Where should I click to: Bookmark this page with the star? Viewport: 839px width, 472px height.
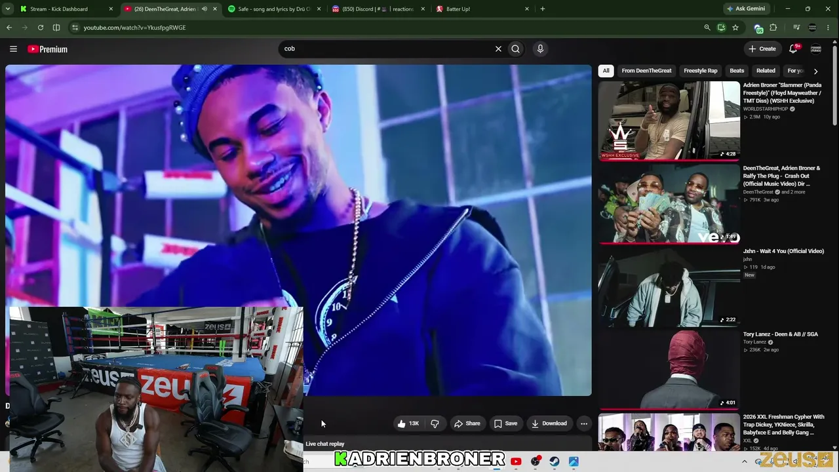pos(735,28)
